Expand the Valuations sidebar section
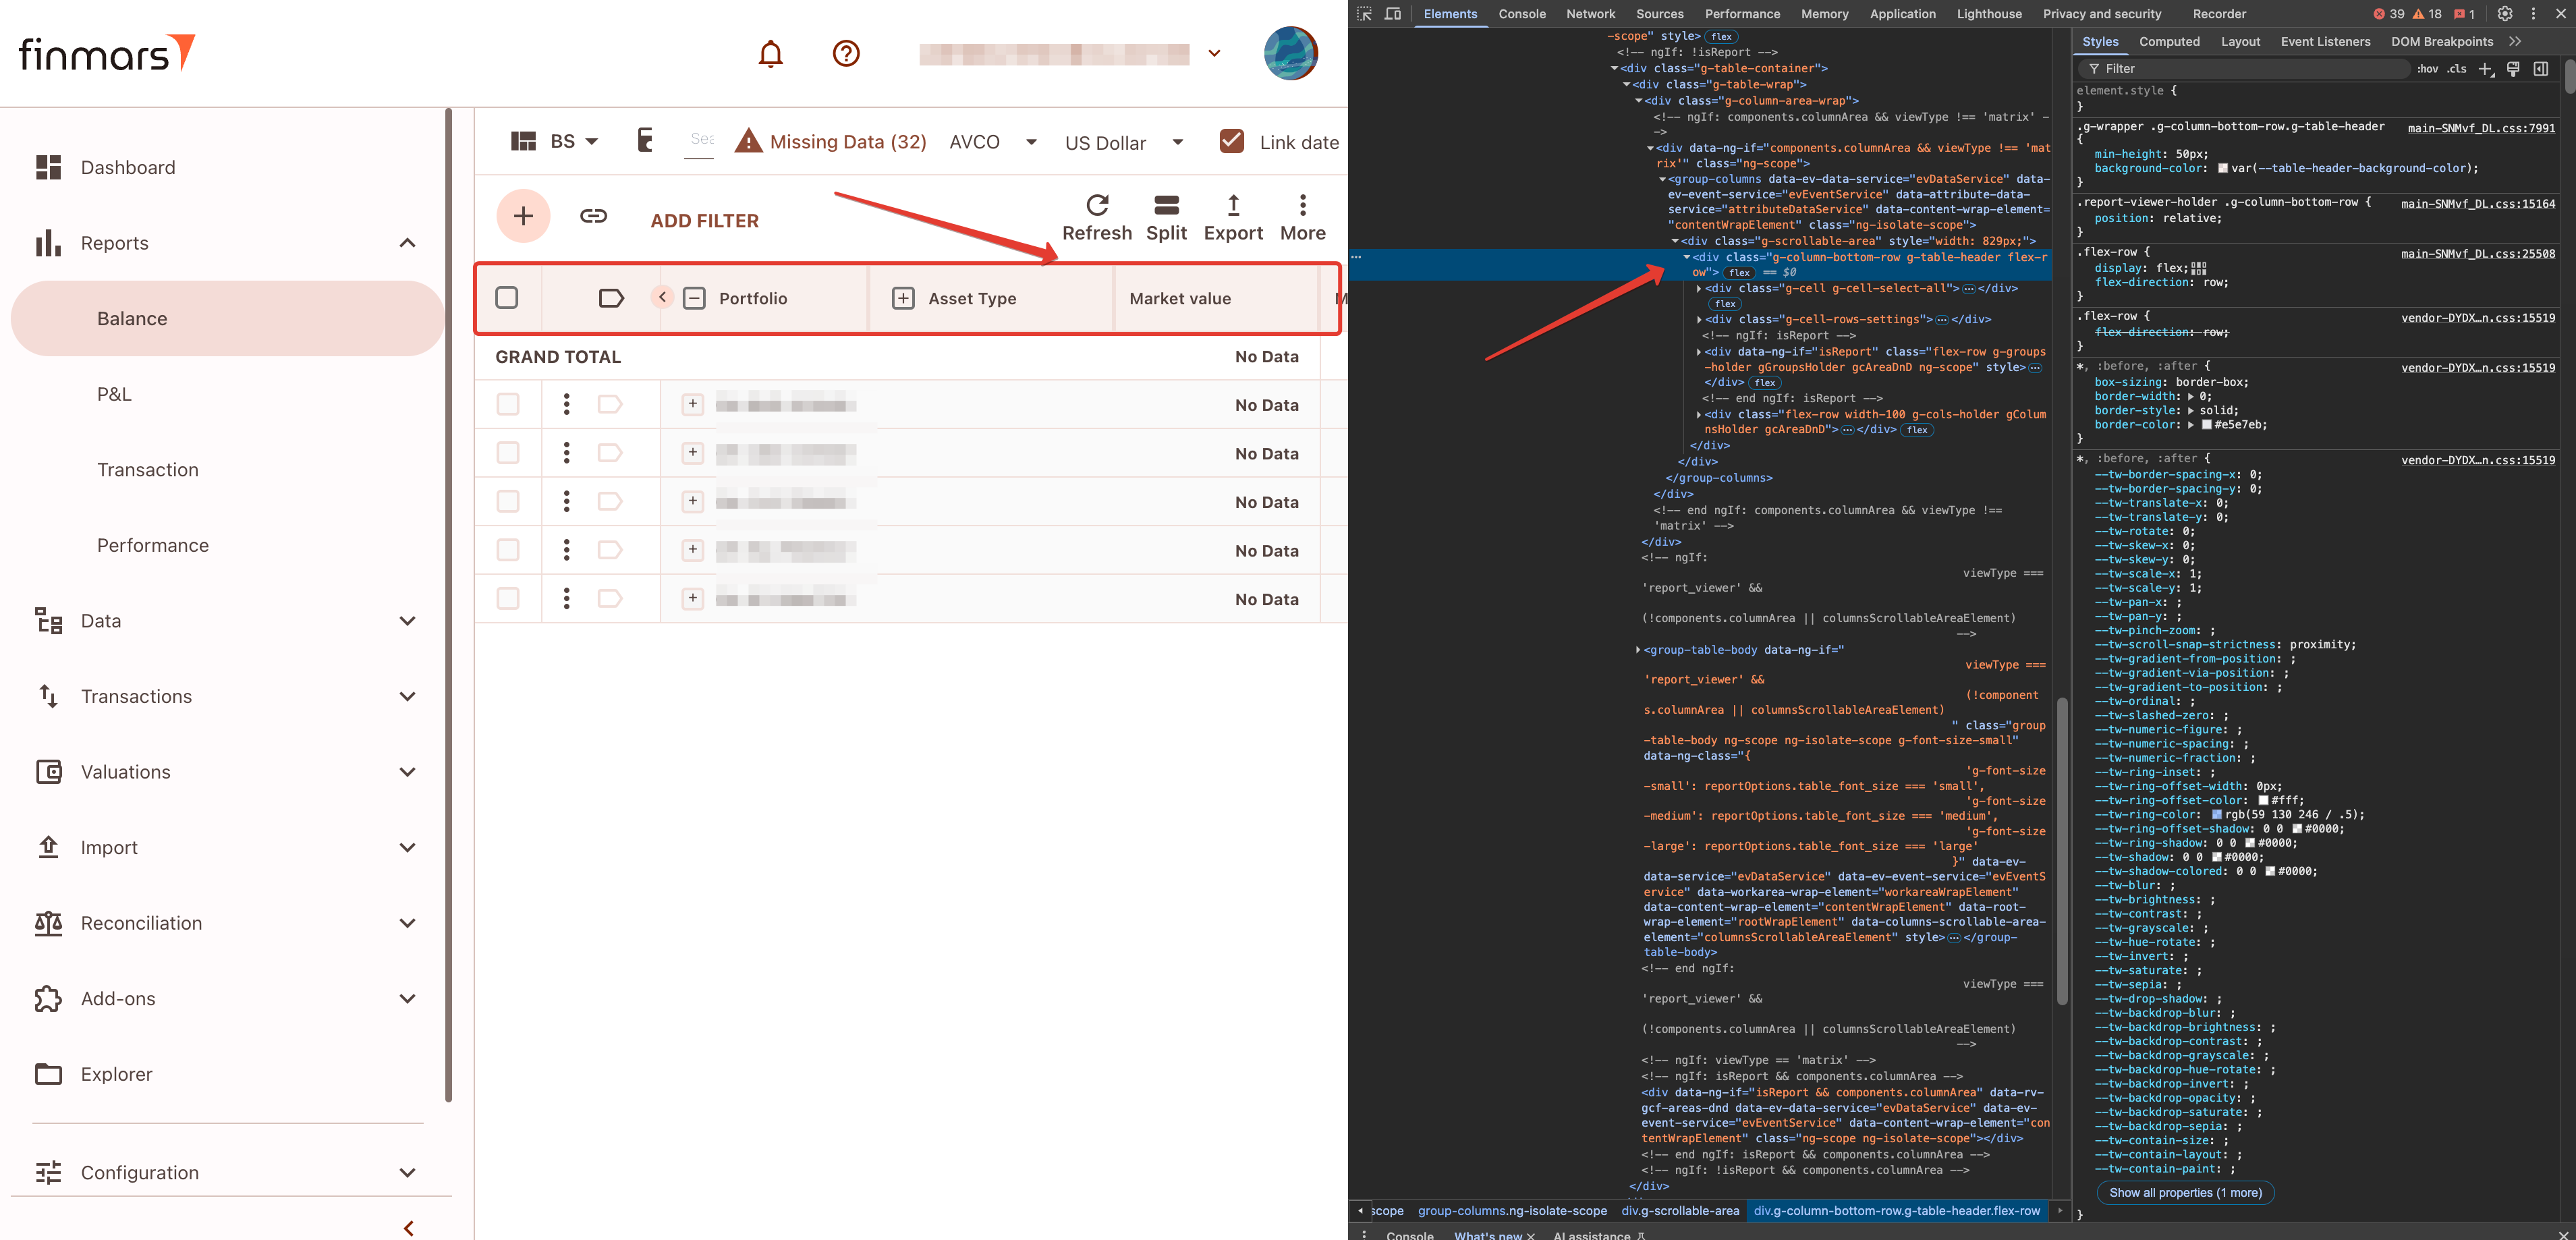 coord(407,772)
